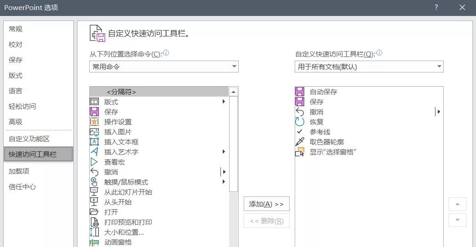Click the 保存 icon in the right toolbar list

pyautogui.click(x=300, y=102)
